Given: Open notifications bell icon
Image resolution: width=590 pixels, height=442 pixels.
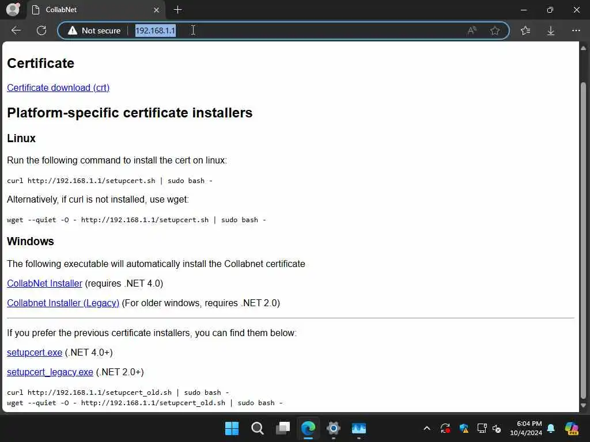Looking at the screenshot, I should click(x=551, y=428).
